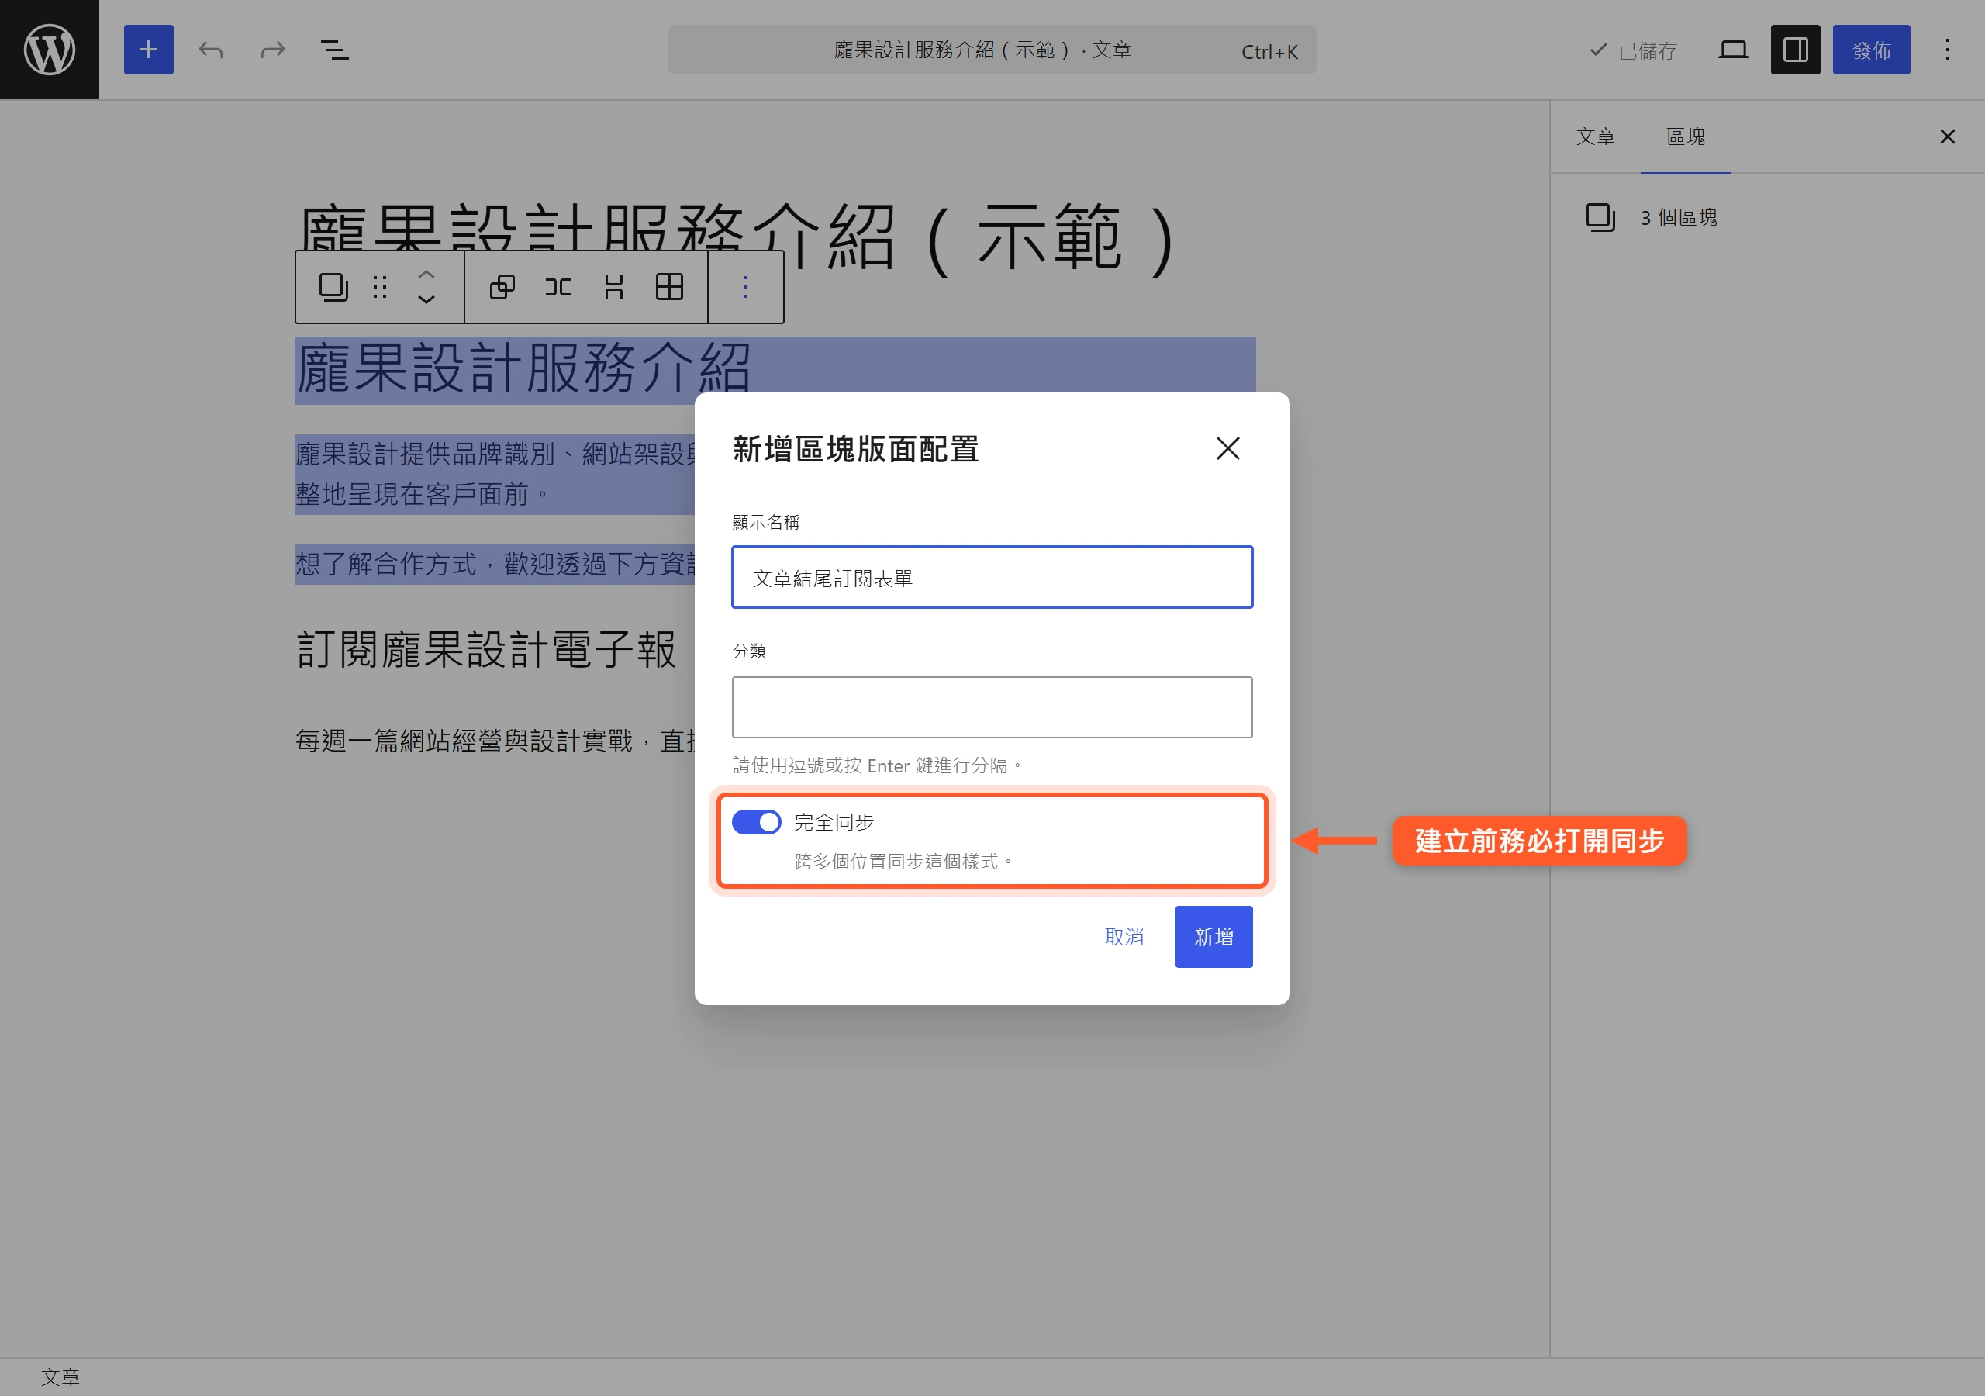Close the settings sidebar
1985x1396 pixels.
coord(1947,136)
